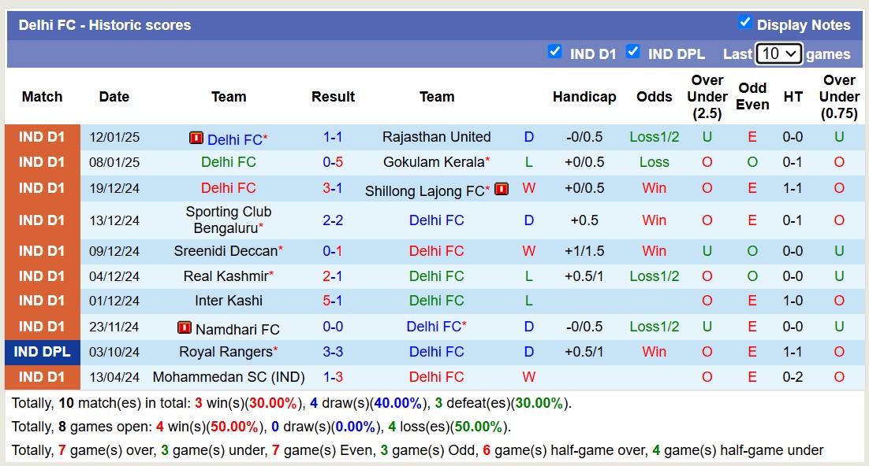Click red card icon next to Shillong Lajong FC
This screenshot has height=466, width=869.
[502, 189]
